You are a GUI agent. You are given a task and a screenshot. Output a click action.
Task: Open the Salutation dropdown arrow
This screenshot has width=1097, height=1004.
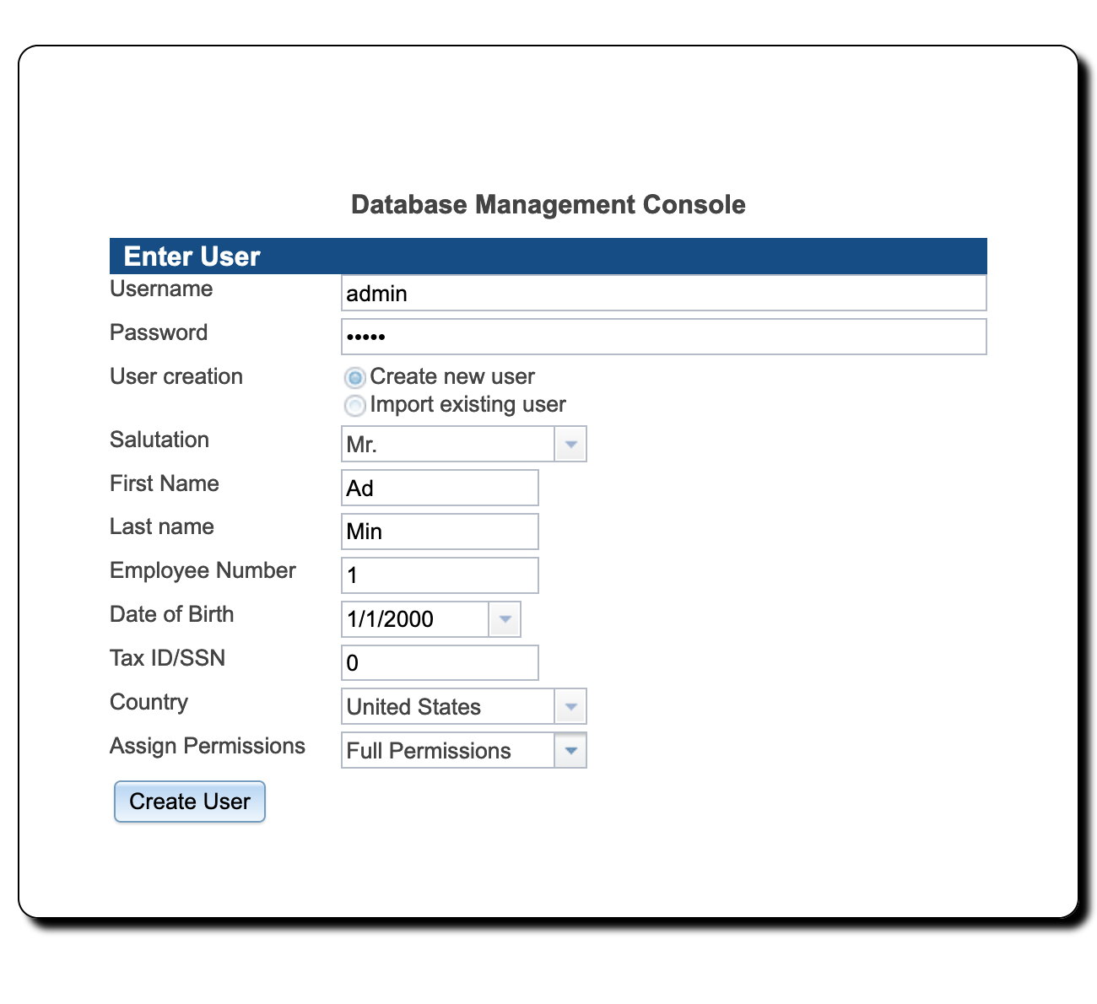click(x=570, y=444)
